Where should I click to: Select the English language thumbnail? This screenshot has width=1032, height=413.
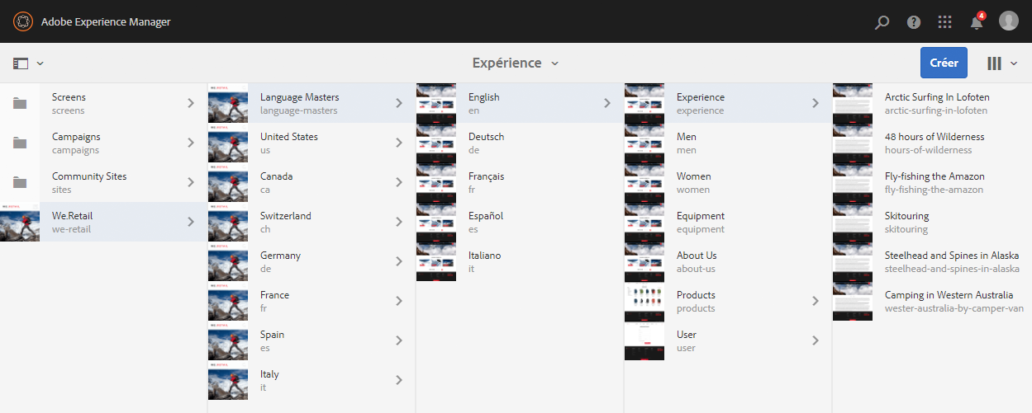pos(436,103)
